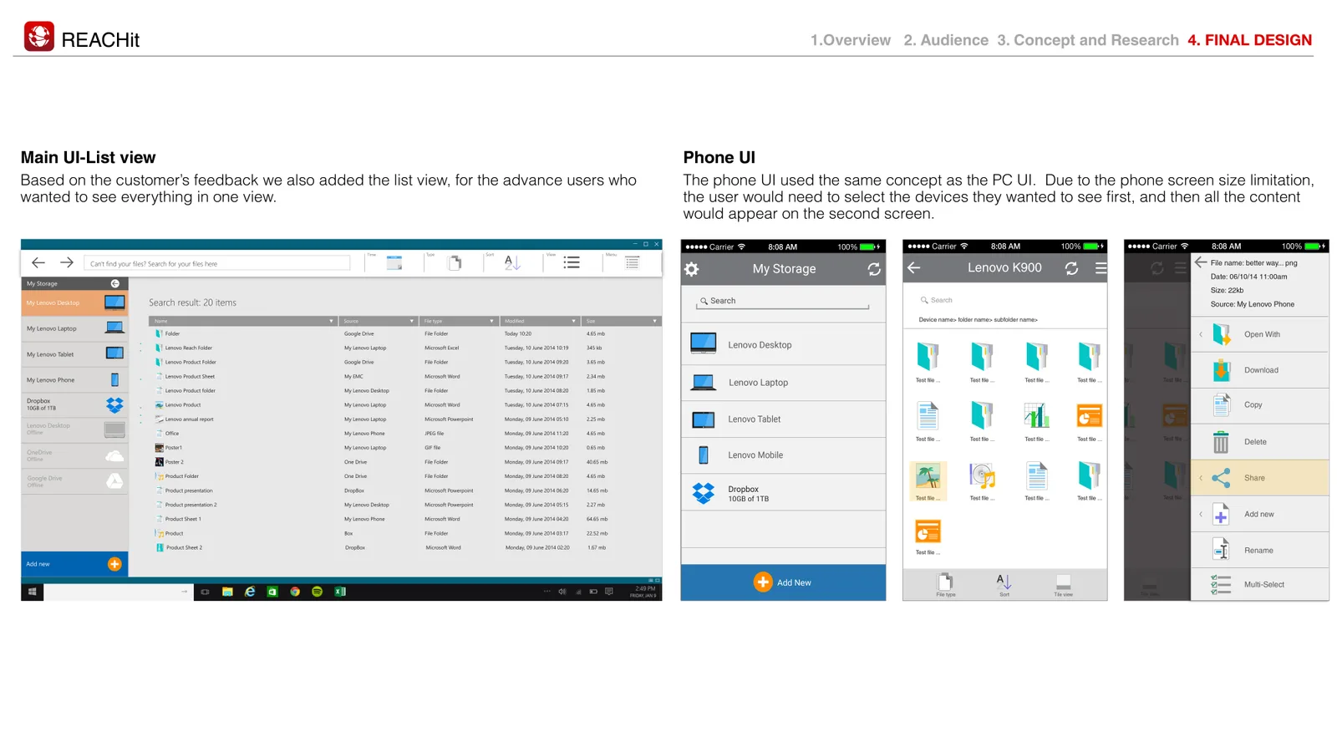This screenshot has width=1337, height=752.
Task: Open the Type filter file icon
Action: 455,263
